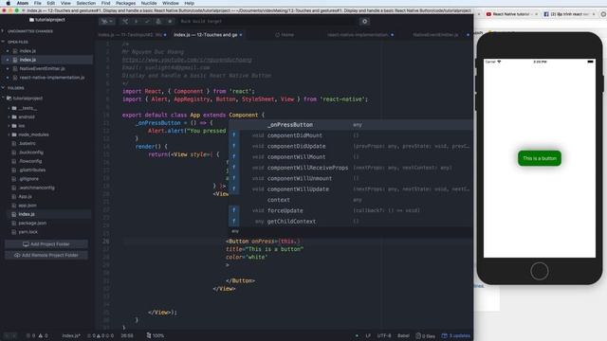The image size is (607, 341).
Task: Open the Atom menu
Action: 23,3
